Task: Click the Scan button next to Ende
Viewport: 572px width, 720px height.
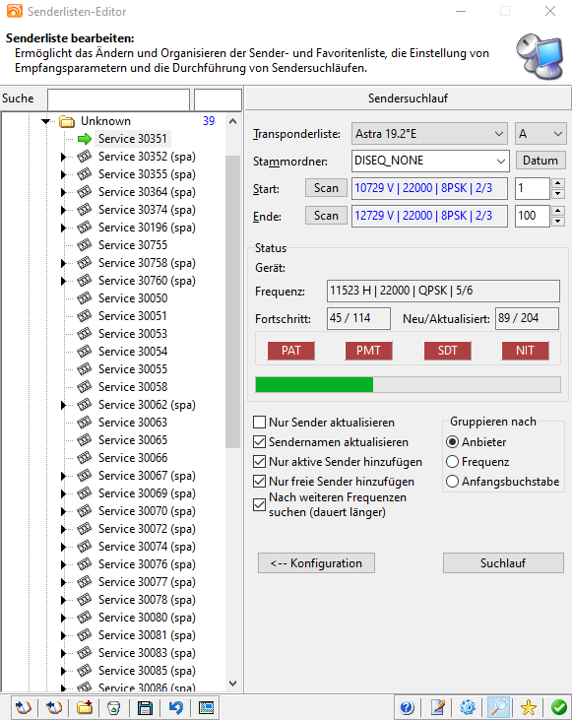Action: point(326,216)
